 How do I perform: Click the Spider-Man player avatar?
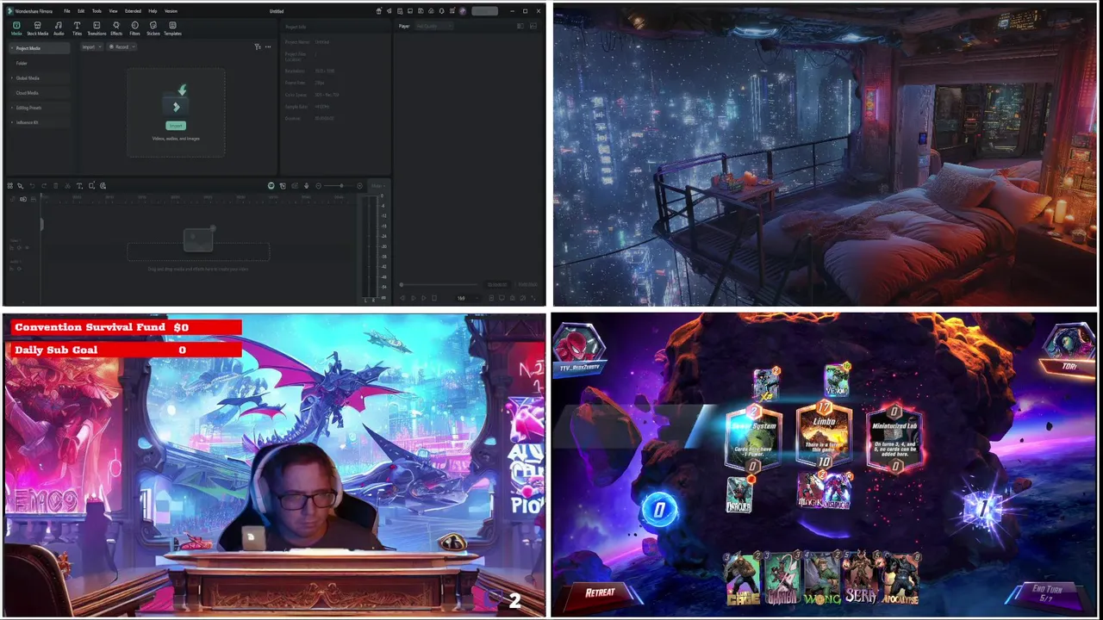click(579, 344)
